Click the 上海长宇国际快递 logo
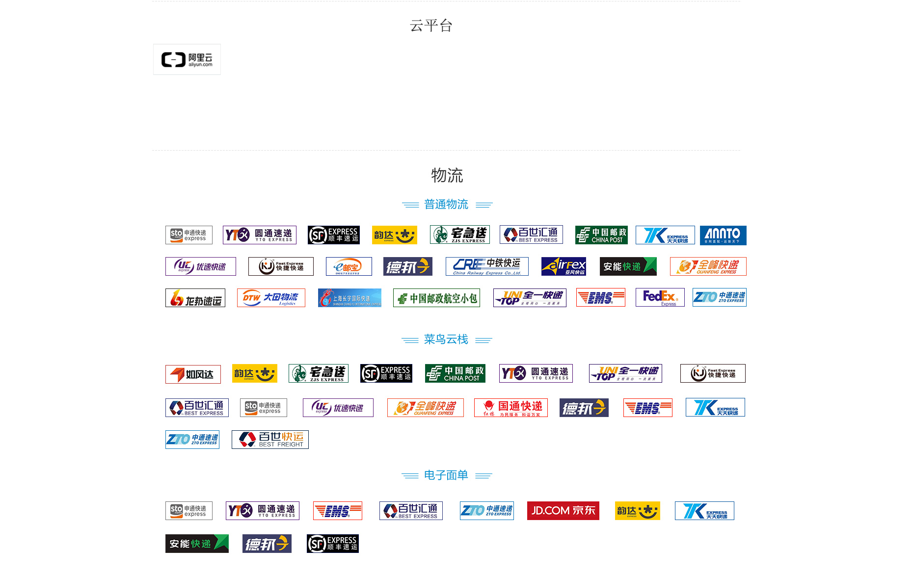The width and height of the screenshot is (913, 575). (349, 298)
